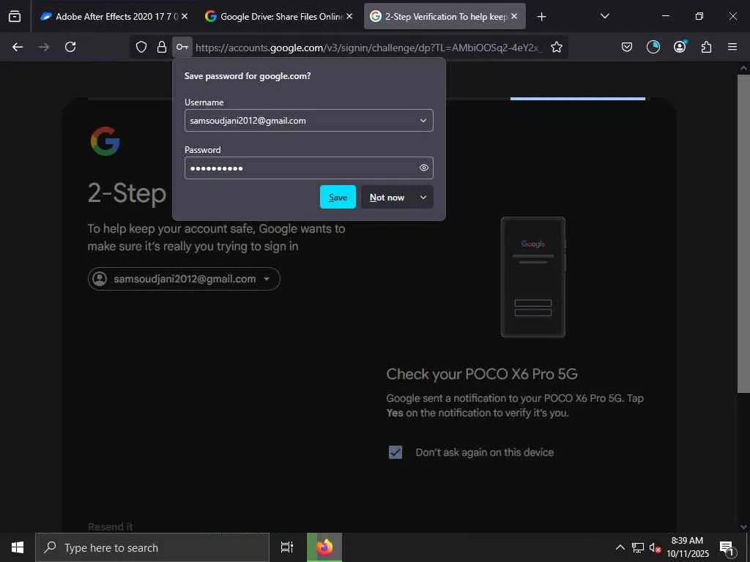This screenshot has width=750, height=562.
Task: Open the muted volume tray icon
Action: pyautogui.click(x=655, y=547)
